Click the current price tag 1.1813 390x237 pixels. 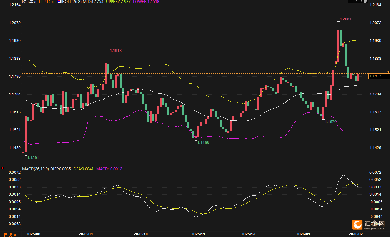378,76
